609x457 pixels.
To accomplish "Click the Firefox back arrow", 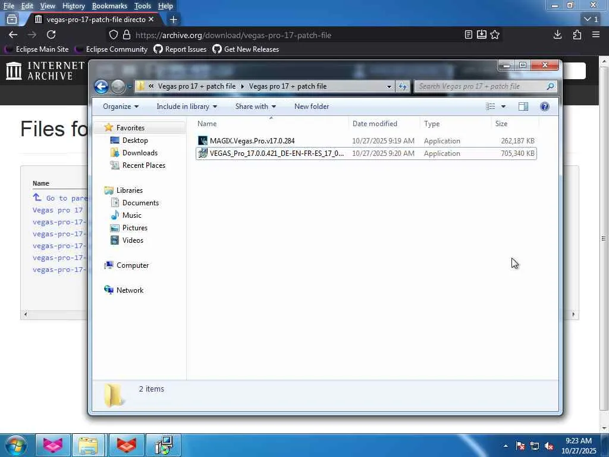I will pyautogui.click(x=13, y=35).
